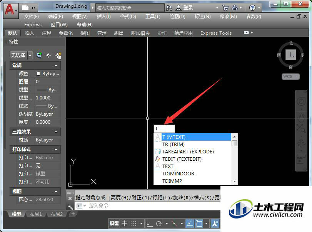Toggle polar tracking in status bar

click(159, 224)
